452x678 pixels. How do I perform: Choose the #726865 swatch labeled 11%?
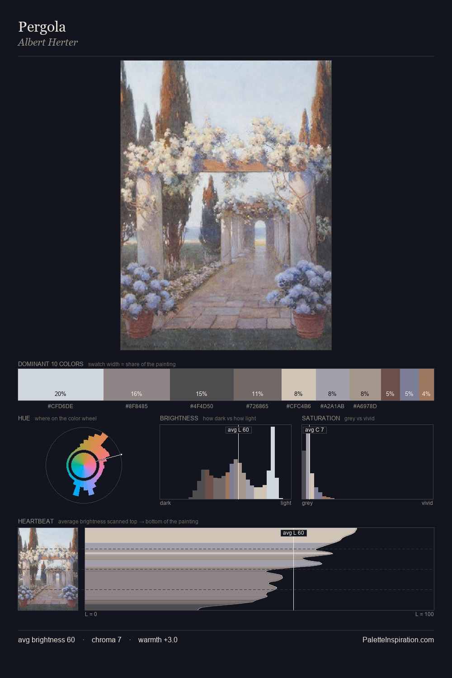(258, 385)
